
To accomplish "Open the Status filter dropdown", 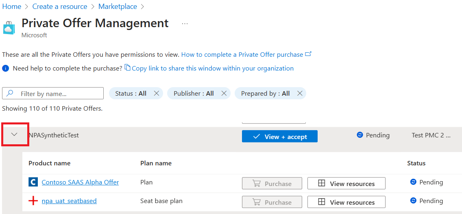I will (131, 94).
